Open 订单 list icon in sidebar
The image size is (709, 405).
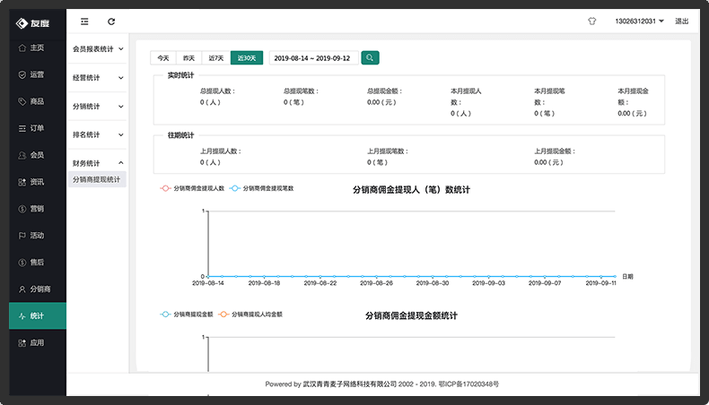click(x=22, y=129)
